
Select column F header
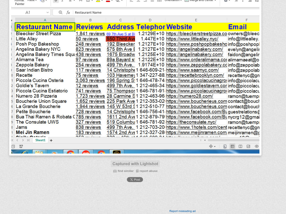tap(247, 20)
